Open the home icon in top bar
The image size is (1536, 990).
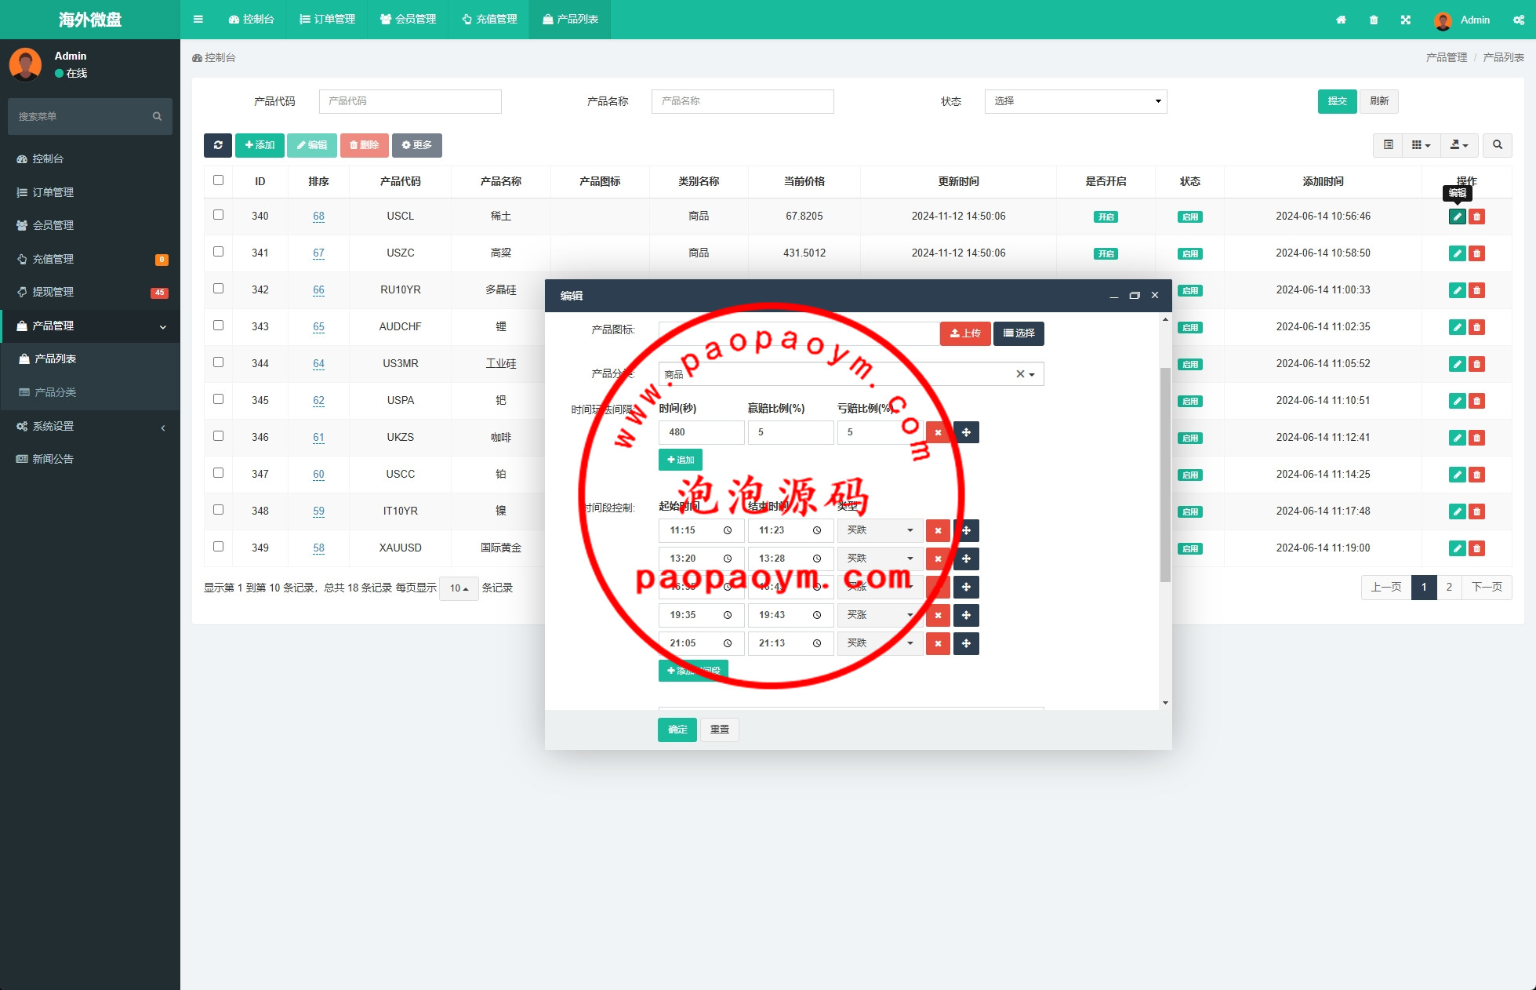coord(1341,20)
